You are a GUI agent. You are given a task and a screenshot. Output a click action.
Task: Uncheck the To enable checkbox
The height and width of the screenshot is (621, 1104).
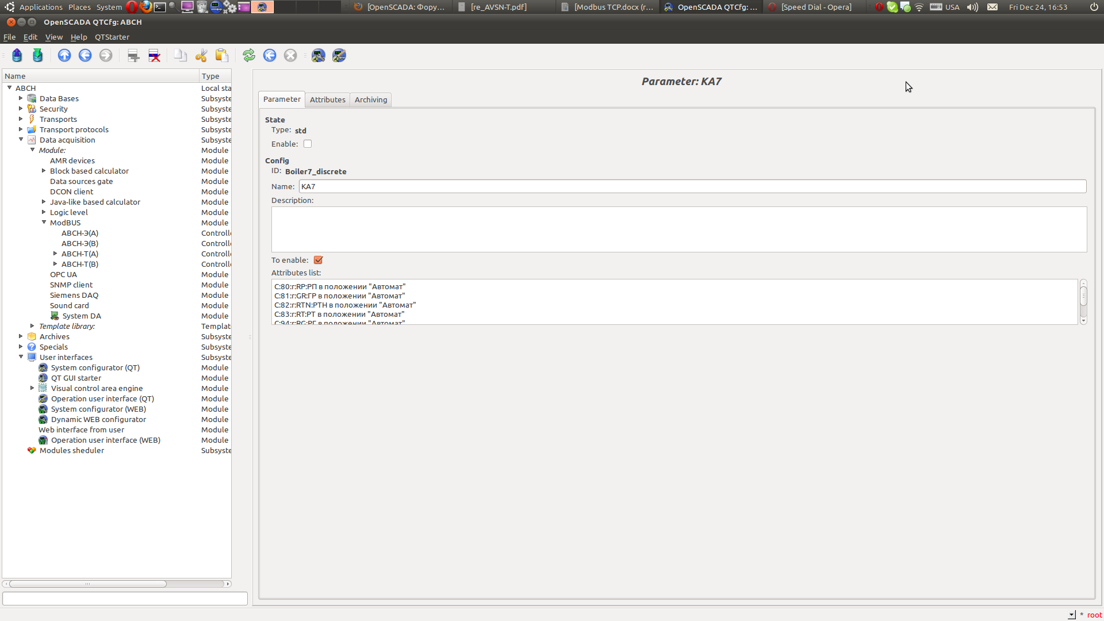click(x=318, y=260)
